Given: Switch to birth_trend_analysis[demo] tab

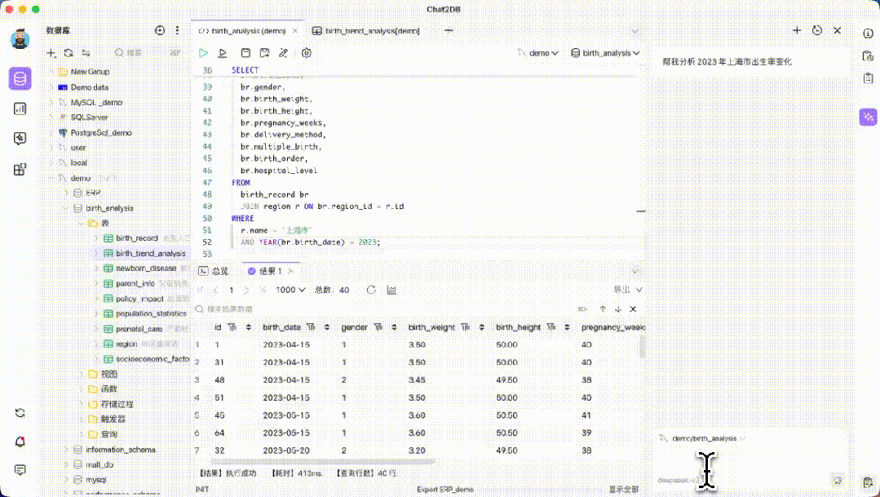Looking at the screenshot, I should (366, 31).
